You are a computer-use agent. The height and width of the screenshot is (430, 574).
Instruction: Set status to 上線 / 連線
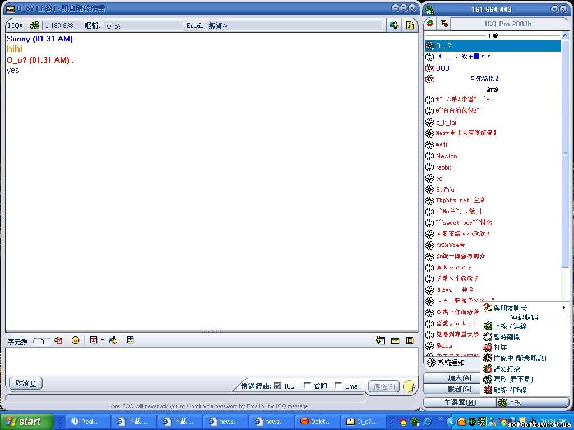point(525,326)
